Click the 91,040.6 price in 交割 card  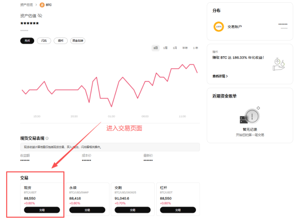coord(122,198)
